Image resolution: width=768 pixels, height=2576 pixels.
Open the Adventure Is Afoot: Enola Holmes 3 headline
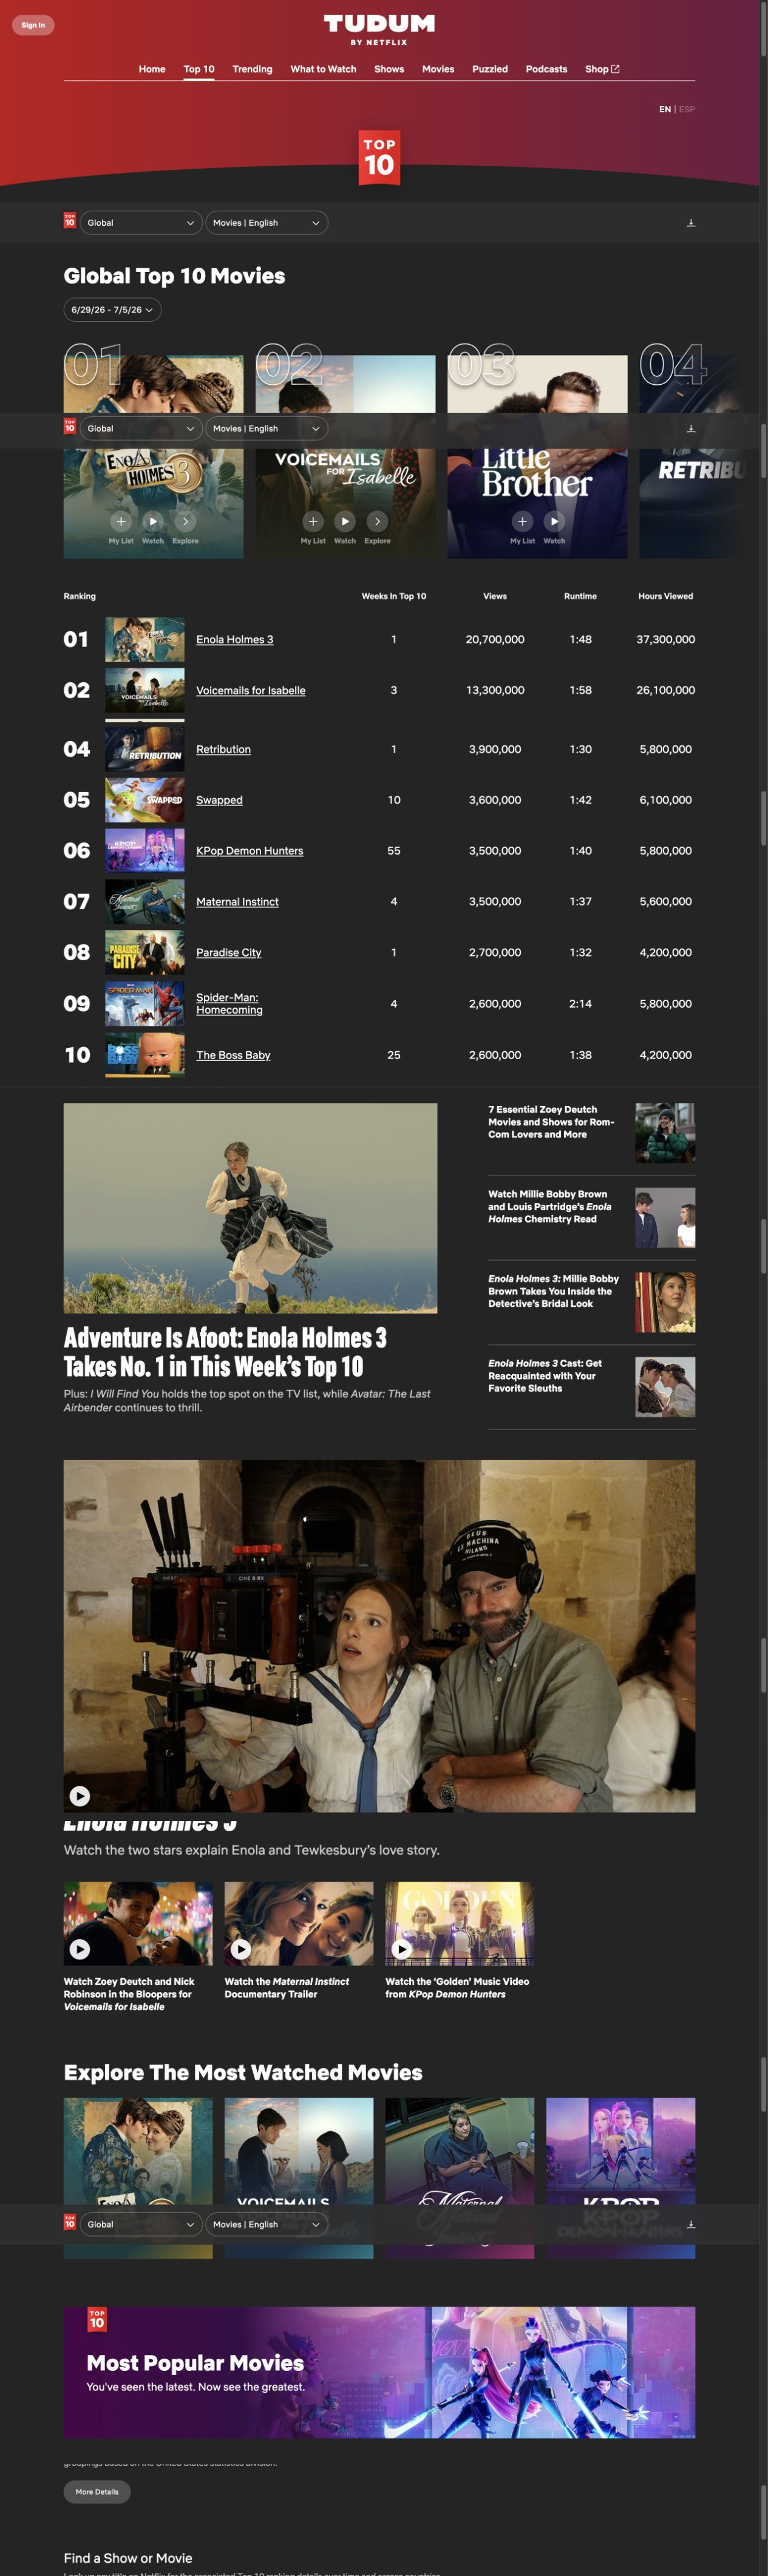coord(225,1353)
